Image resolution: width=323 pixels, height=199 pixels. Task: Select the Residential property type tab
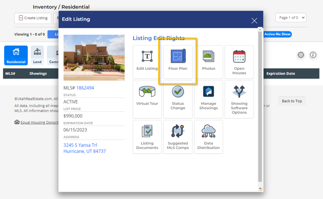pyautogui.click(x=16, y=56)
